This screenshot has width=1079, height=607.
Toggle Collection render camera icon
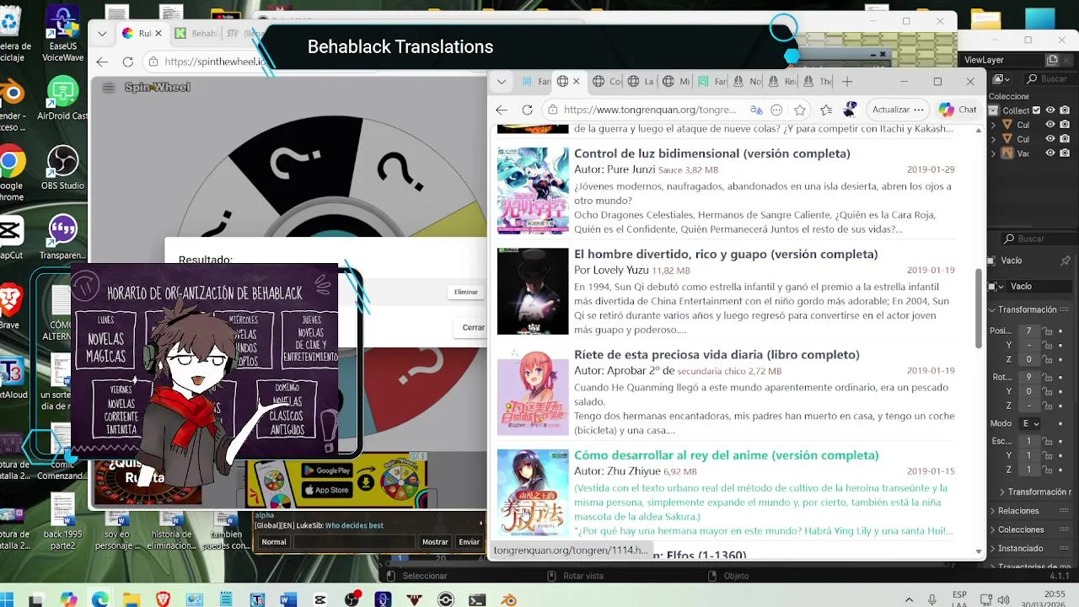click(x=1065, y=110)
